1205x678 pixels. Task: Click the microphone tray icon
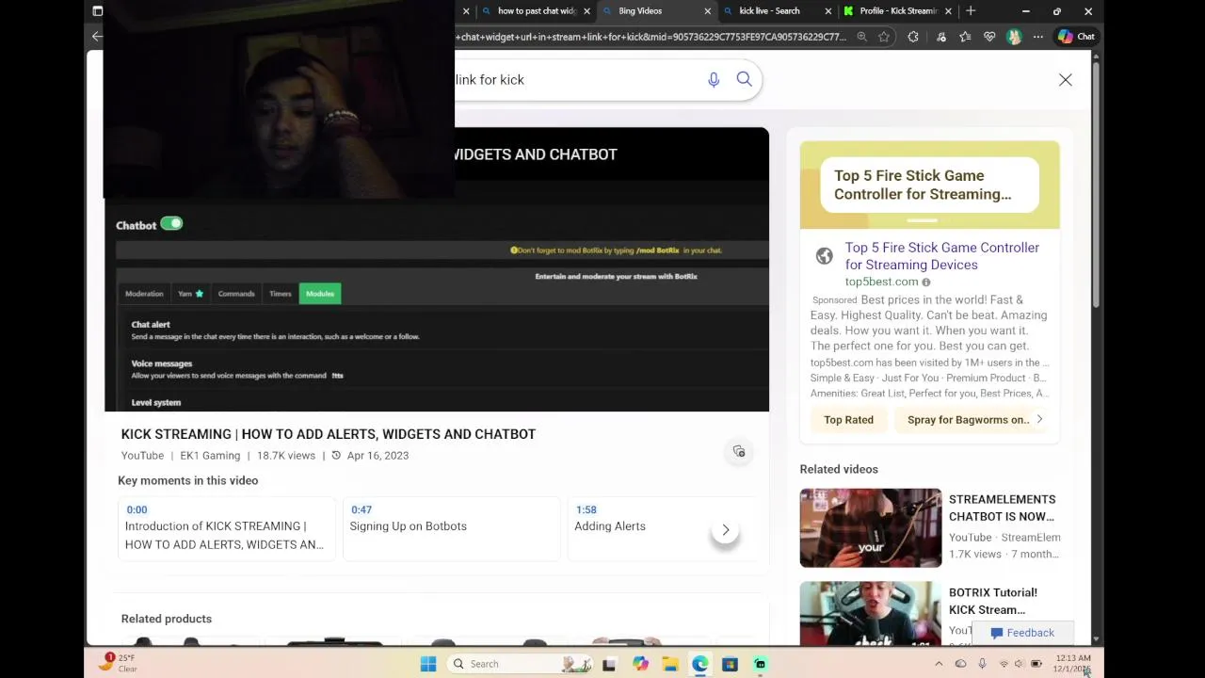point(982,664)
